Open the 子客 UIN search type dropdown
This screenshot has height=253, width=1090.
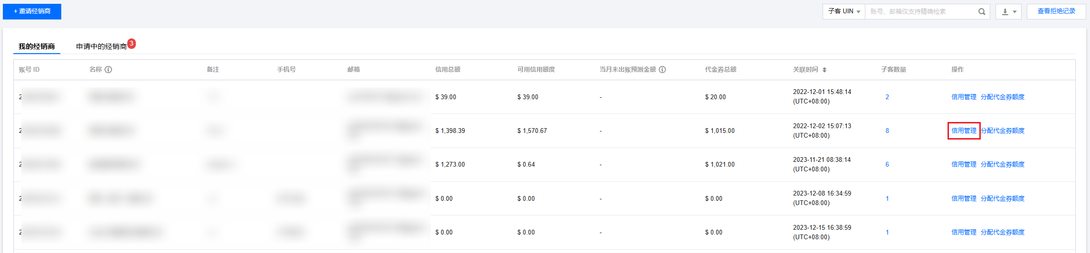tap(844, 11)
